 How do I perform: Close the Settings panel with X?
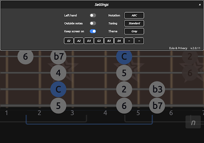pos(200,5)
